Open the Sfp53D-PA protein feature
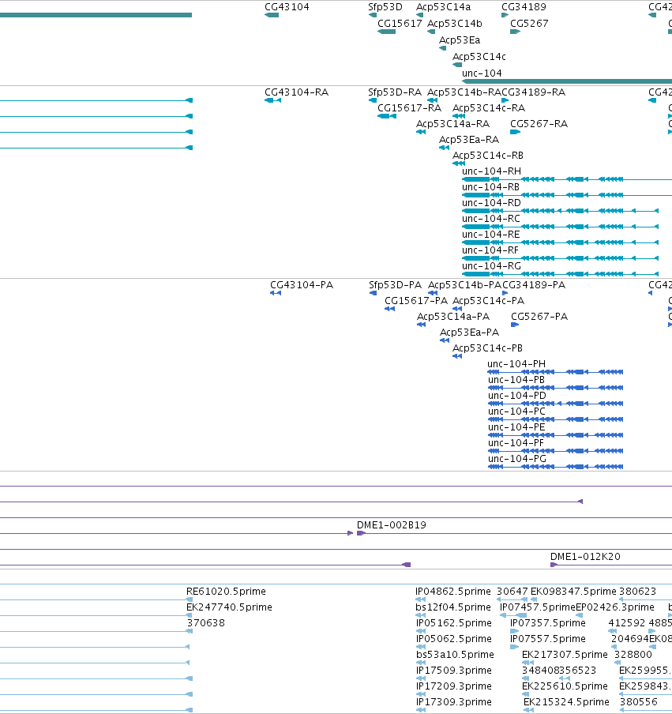672x714 pixels. [x=373, y=293]
